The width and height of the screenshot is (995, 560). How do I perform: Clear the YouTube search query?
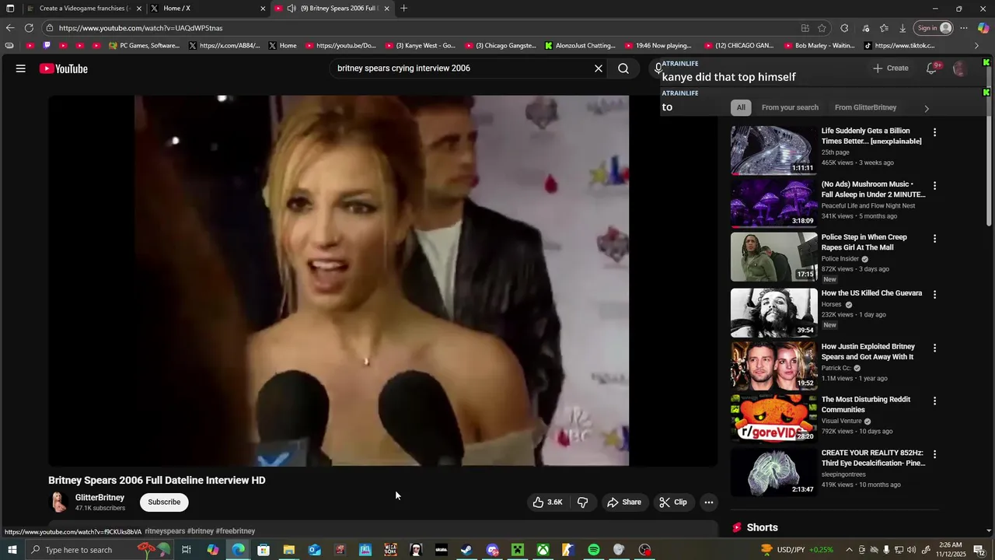(599, 68)
